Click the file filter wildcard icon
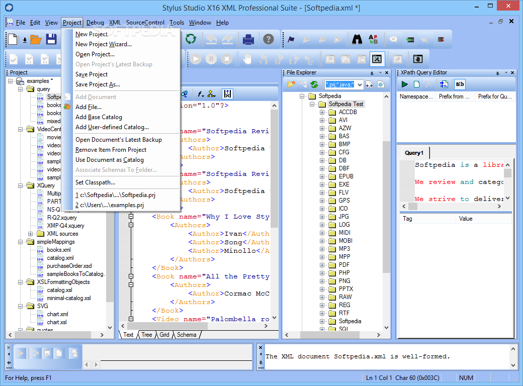The image size is (523, 386). point(369,84)
